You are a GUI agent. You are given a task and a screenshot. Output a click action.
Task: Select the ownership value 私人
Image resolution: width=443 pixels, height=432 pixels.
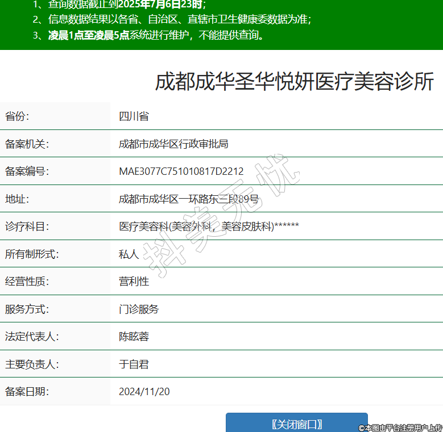(x=129, y=254)
